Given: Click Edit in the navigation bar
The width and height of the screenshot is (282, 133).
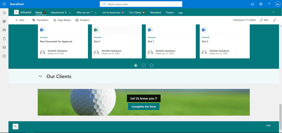Looking at the screenshot, I should [x=181, y=13].
